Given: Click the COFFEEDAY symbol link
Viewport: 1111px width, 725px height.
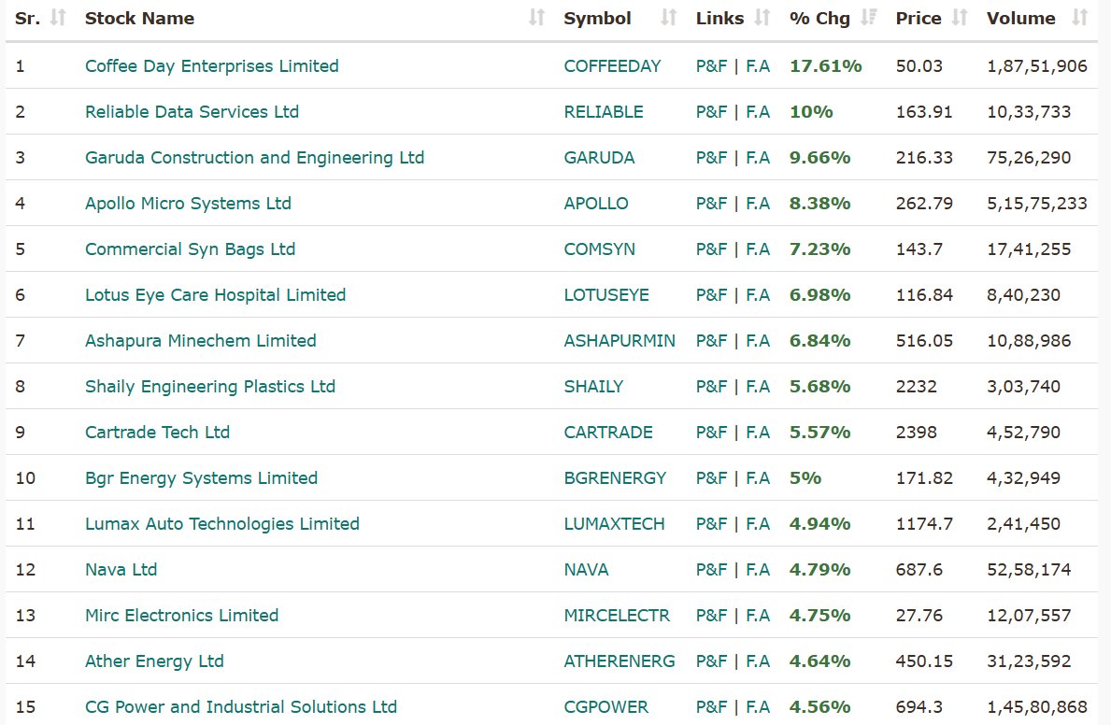Looking at the screenshot, I should 612,66.
